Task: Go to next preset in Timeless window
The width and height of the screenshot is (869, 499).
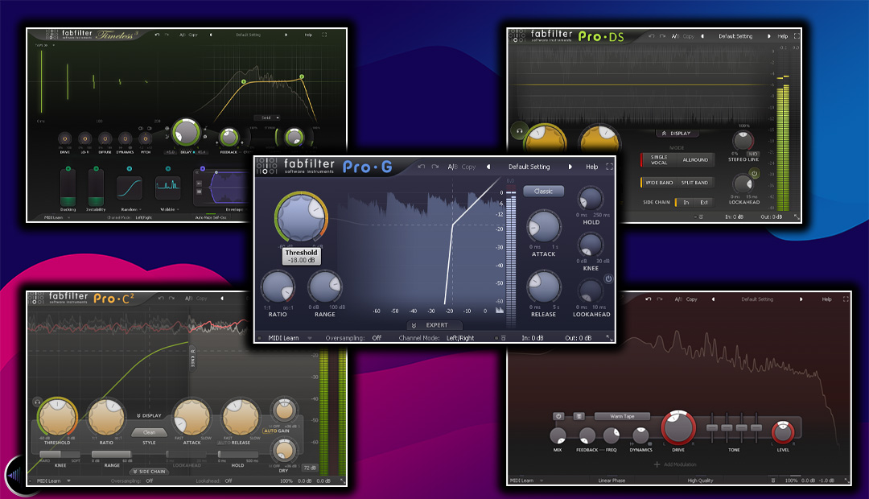Action: 286,35
